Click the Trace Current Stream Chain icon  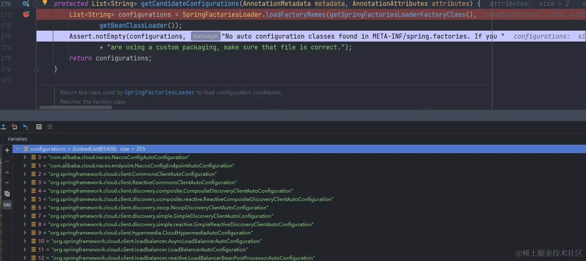tap(50, 126)
